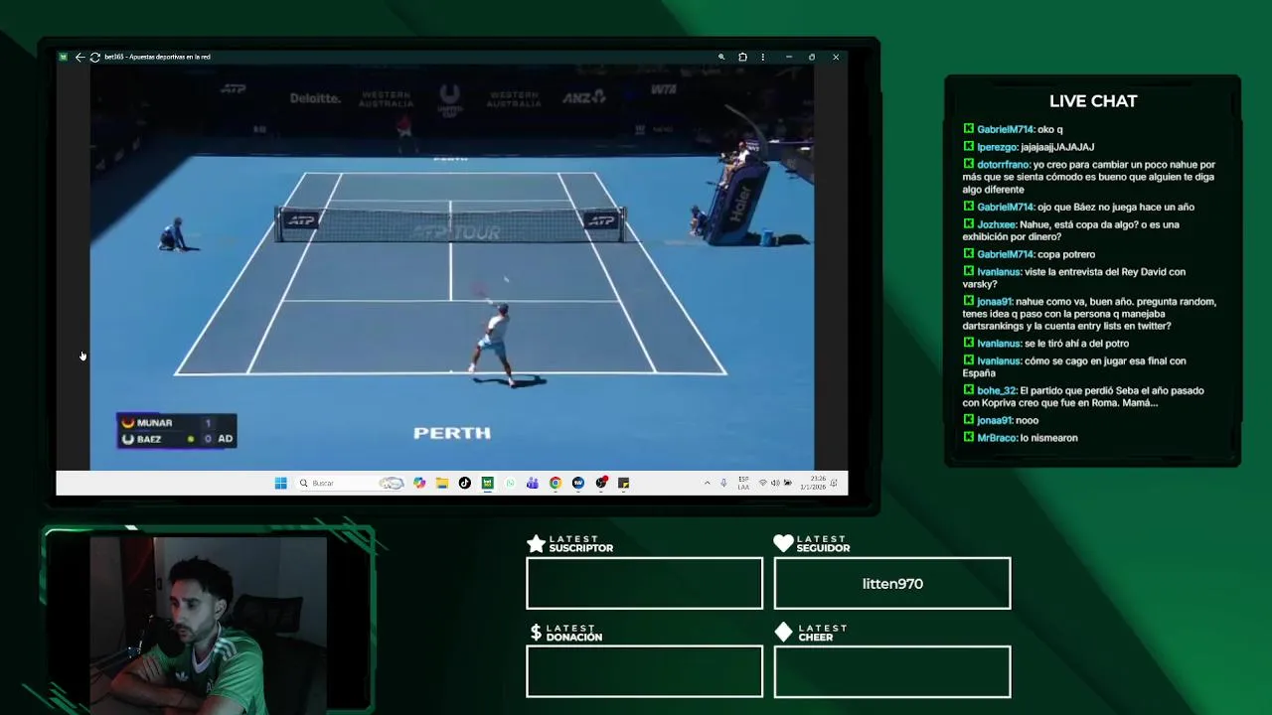The image size is (1272, 715).
Task: Open File Explorer from the taskbar
Action: click(x=442, y=483)
